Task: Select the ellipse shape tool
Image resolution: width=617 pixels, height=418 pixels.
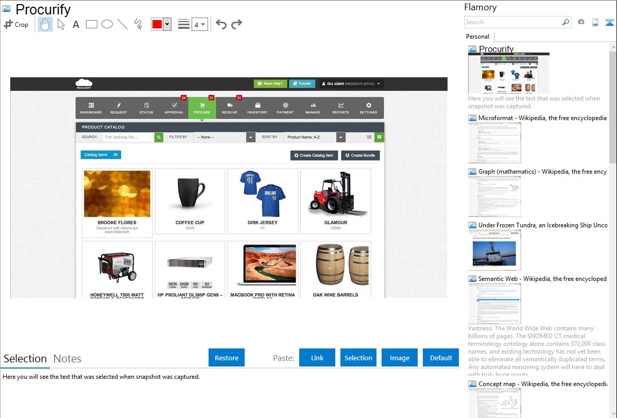Action: click(107, 24)
